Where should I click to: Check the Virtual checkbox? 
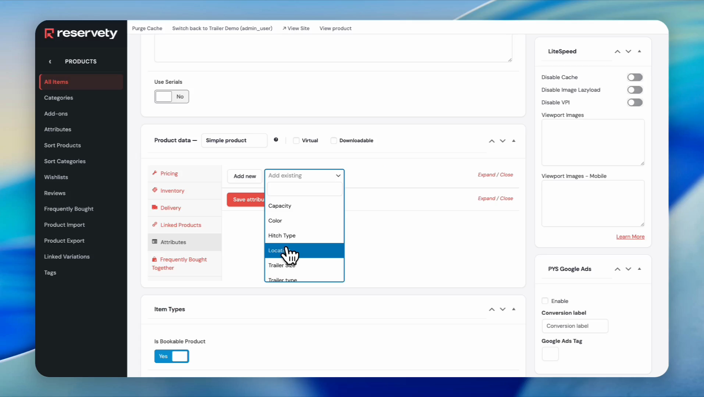click(x=296, y=140)
